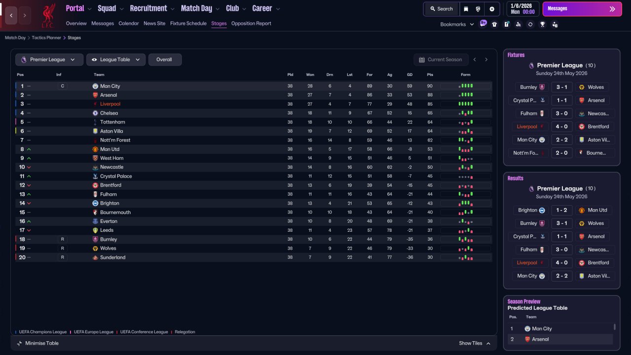
Task: Click the Overall filter button
Action: (x=165, y=60)
